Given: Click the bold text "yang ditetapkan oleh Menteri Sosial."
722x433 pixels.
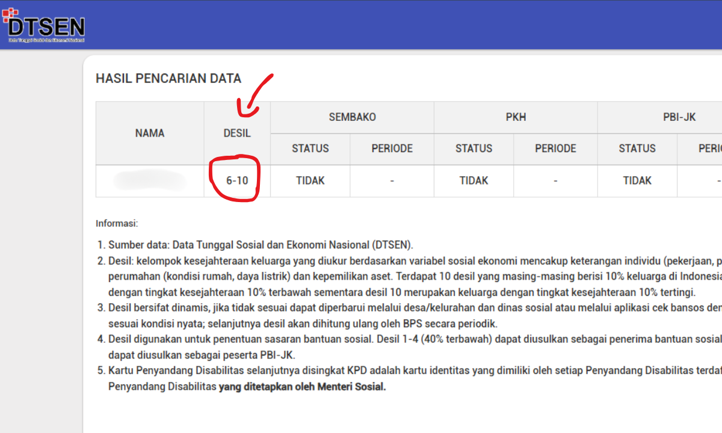Looking at the screenshot, I should click(302, 387).
